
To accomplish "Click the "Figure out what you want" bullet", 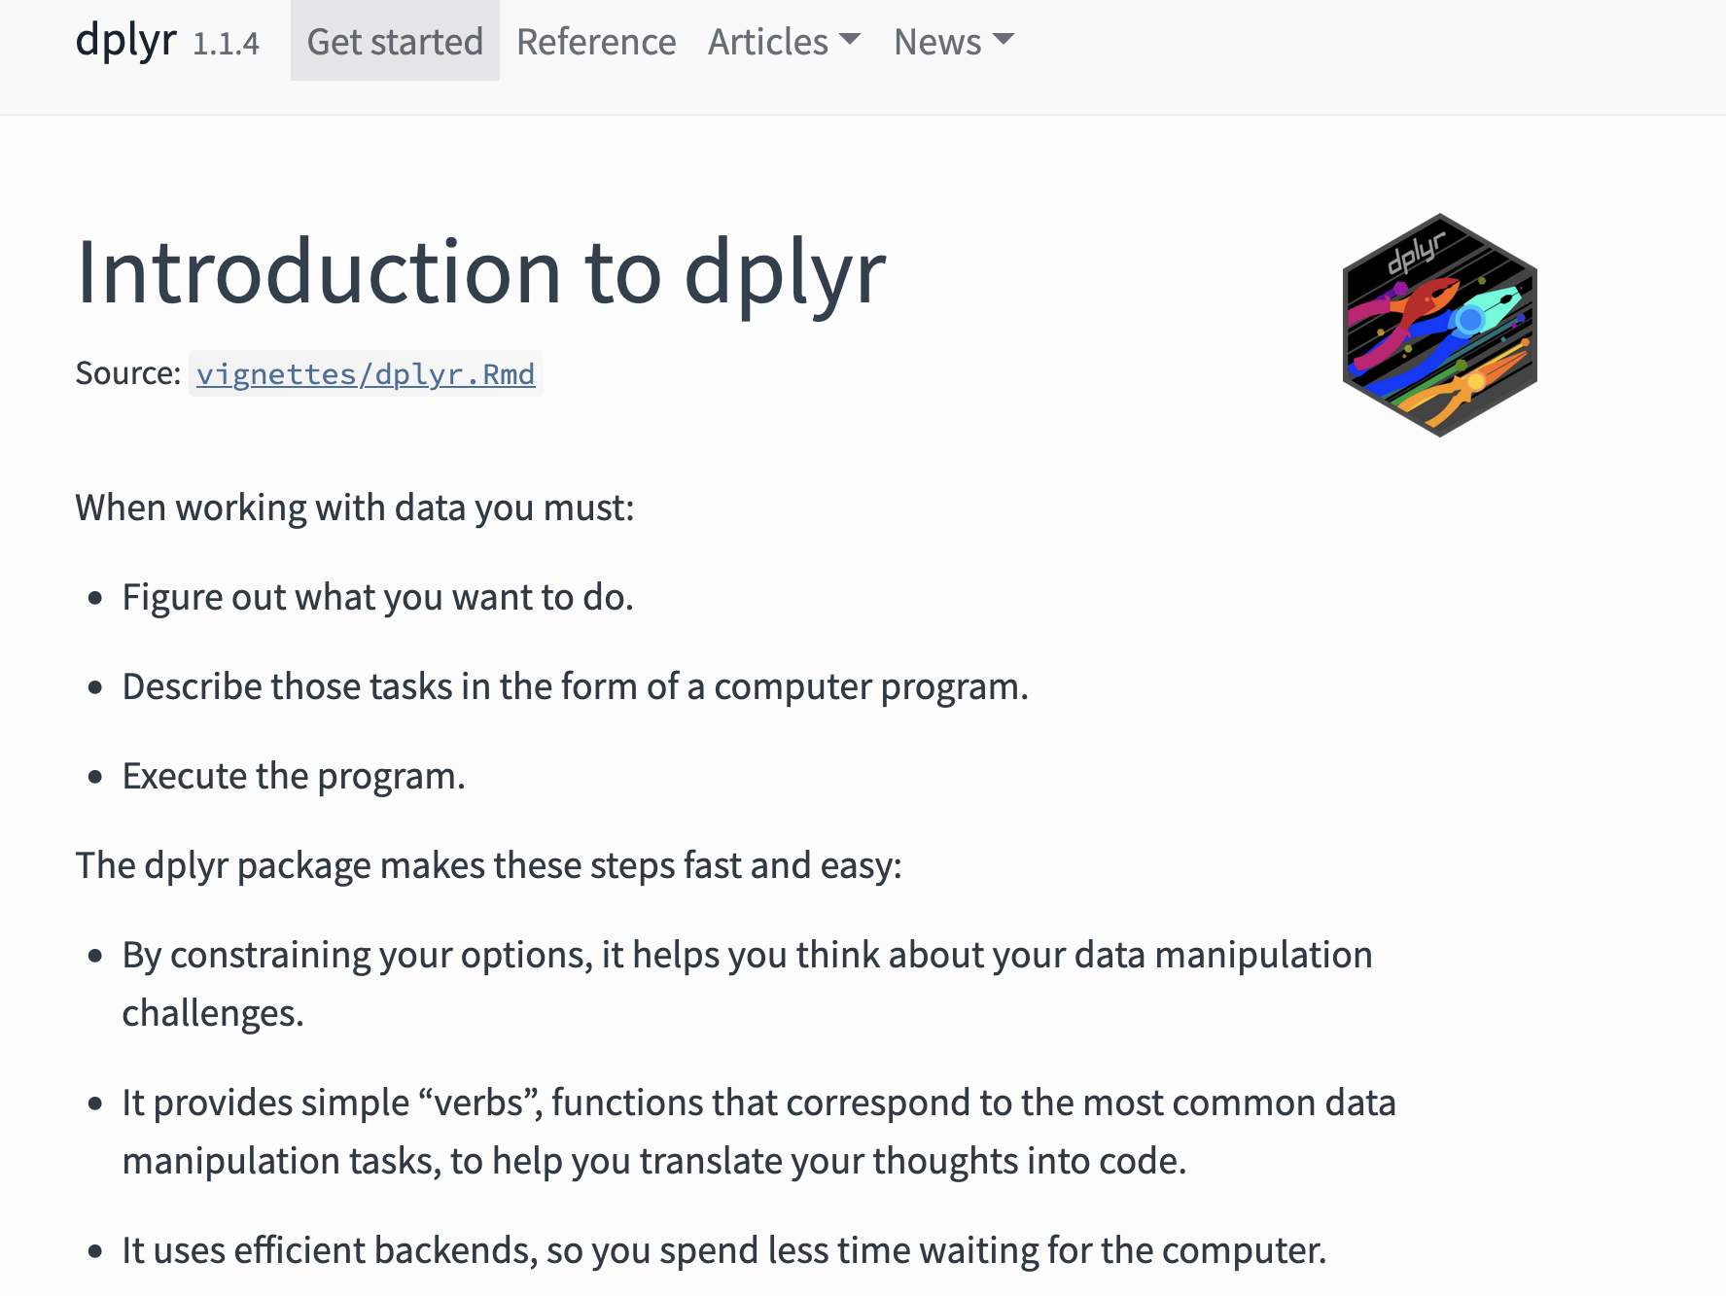I will (x=377, y=597).
